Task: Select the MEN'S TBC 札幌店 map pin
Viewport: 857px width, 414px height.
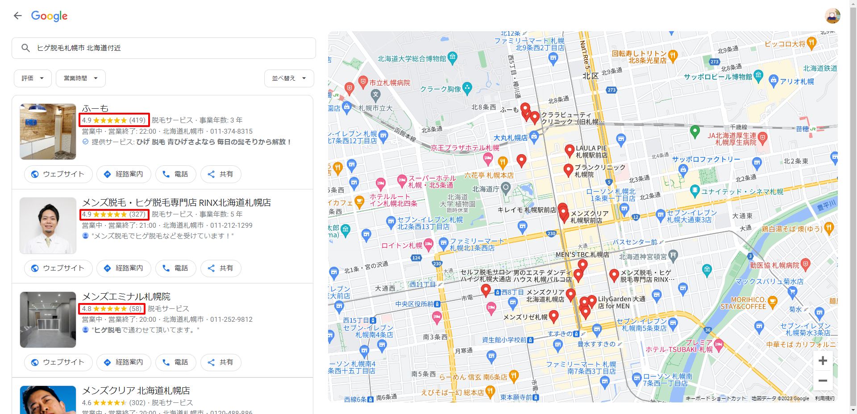Action: tap(582, 265)
